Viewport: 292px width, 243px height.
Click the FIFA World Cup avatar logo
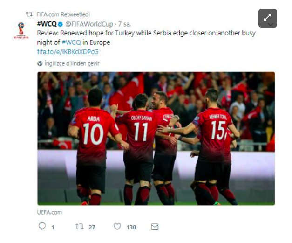(x=21, y=30)
